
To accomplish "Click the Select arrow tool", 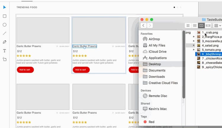I will (4, 7).
